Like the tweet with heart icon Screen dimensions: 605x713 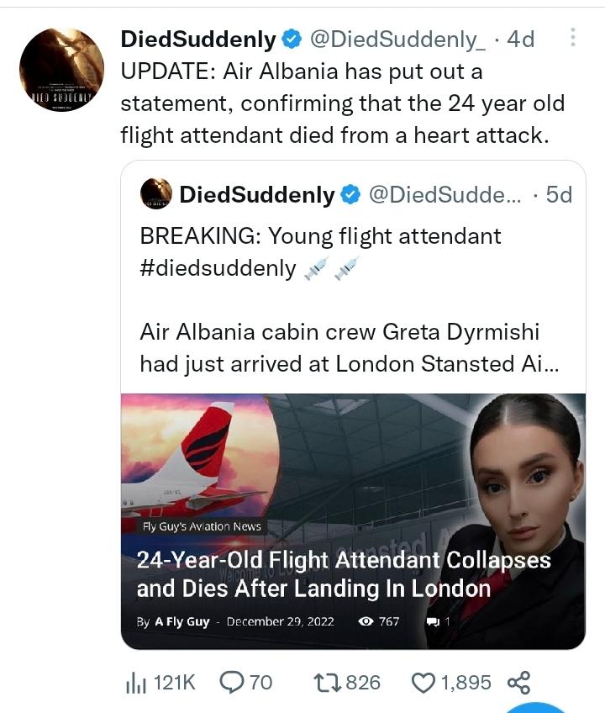click(x=423, y=682)
